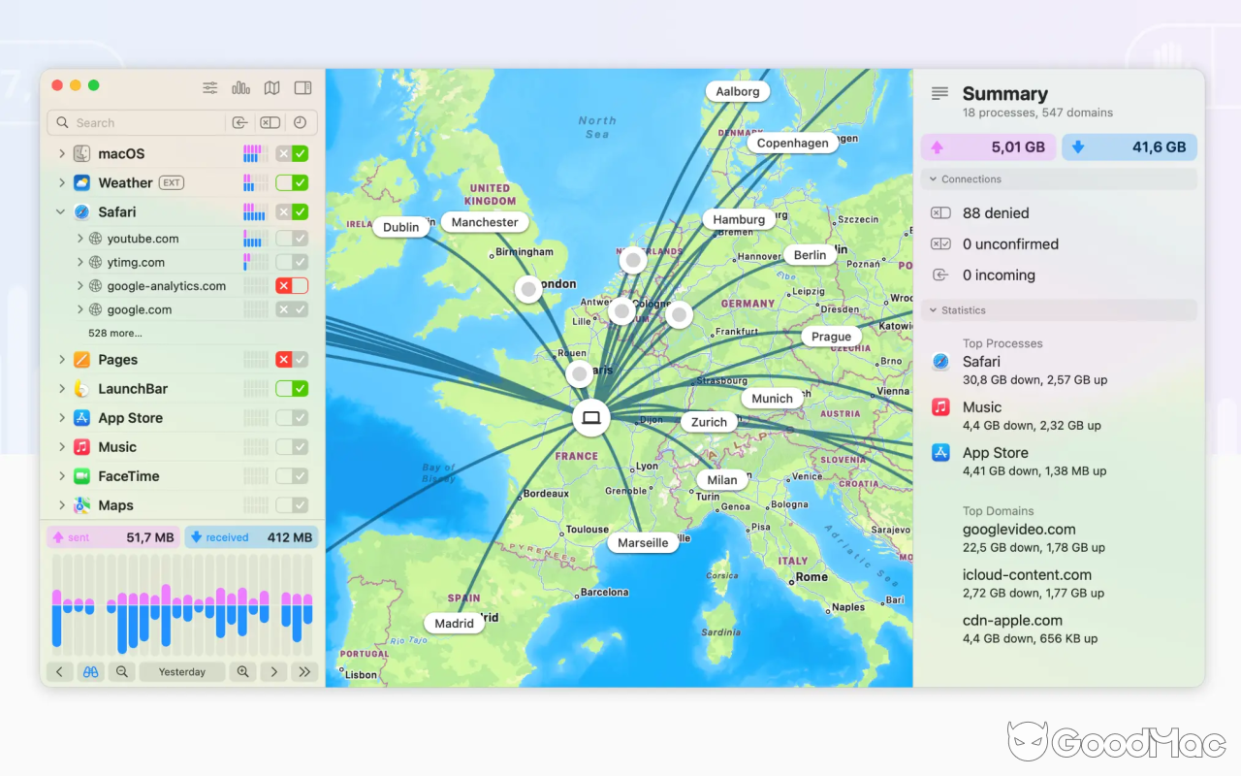Filter by denied connections beside the search field

point(270,122)
